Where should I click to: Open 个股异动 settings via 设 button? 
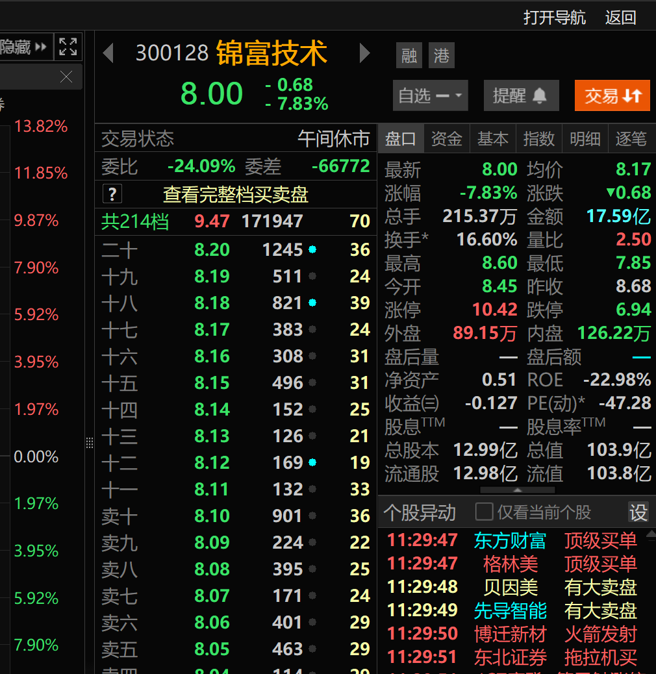click(x=638, y=512)
